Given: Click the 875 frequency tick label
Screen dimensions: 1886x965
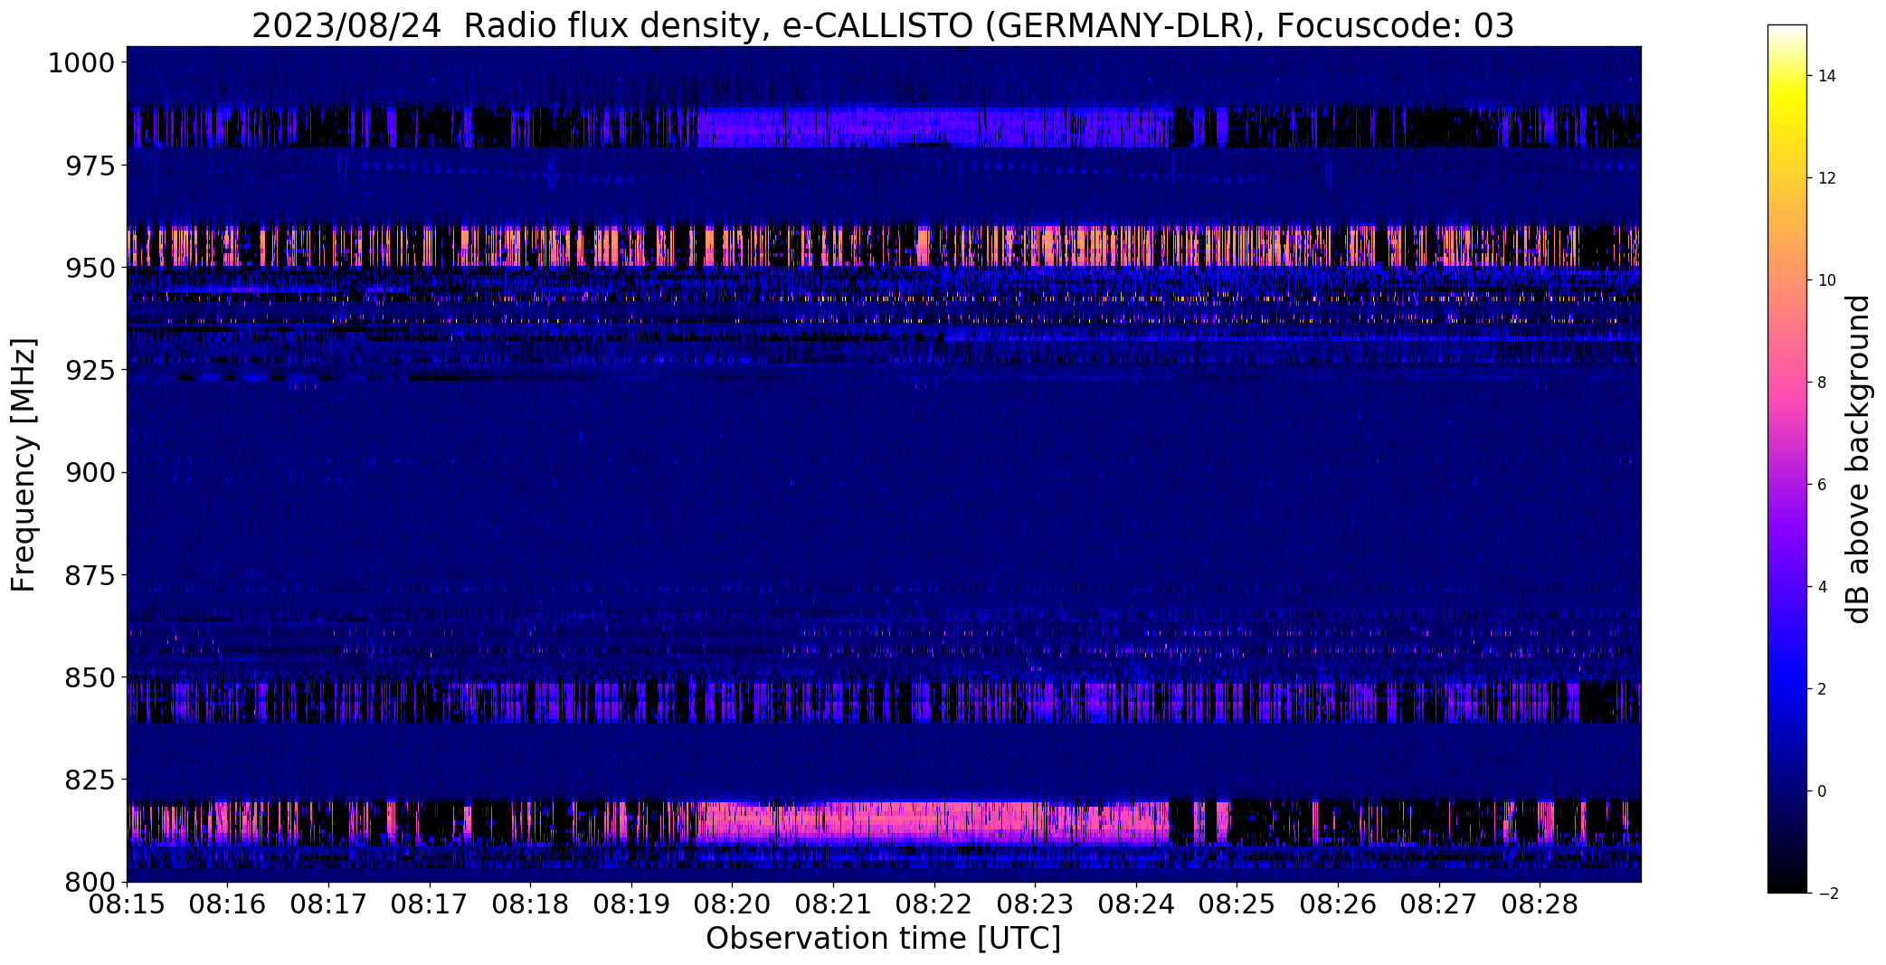Looking at the screenshot, I should [90, 575].
